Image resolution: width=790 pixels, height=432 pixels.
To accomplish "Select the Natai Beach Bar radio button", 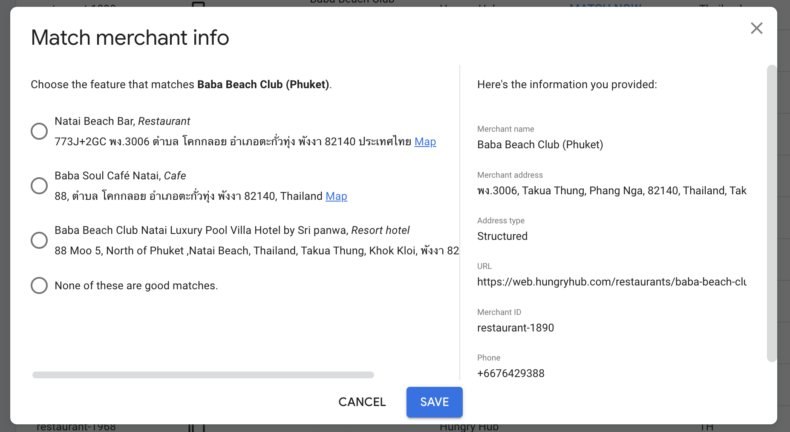I will tap(39, 131).
